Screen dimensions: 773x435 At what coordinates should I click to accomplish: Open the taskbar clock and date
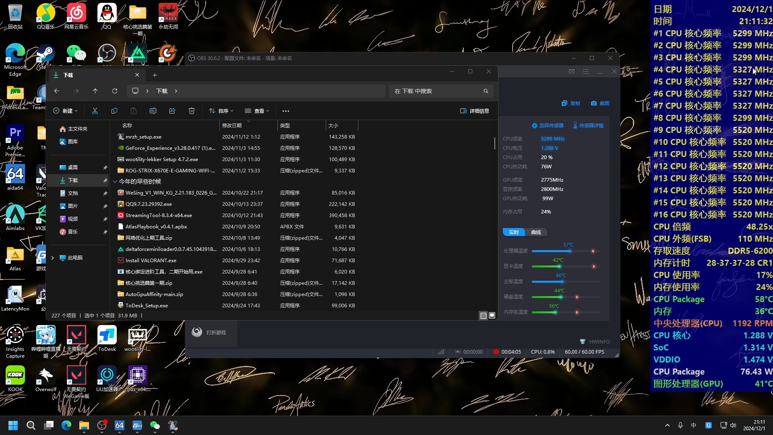coord(754,425)
